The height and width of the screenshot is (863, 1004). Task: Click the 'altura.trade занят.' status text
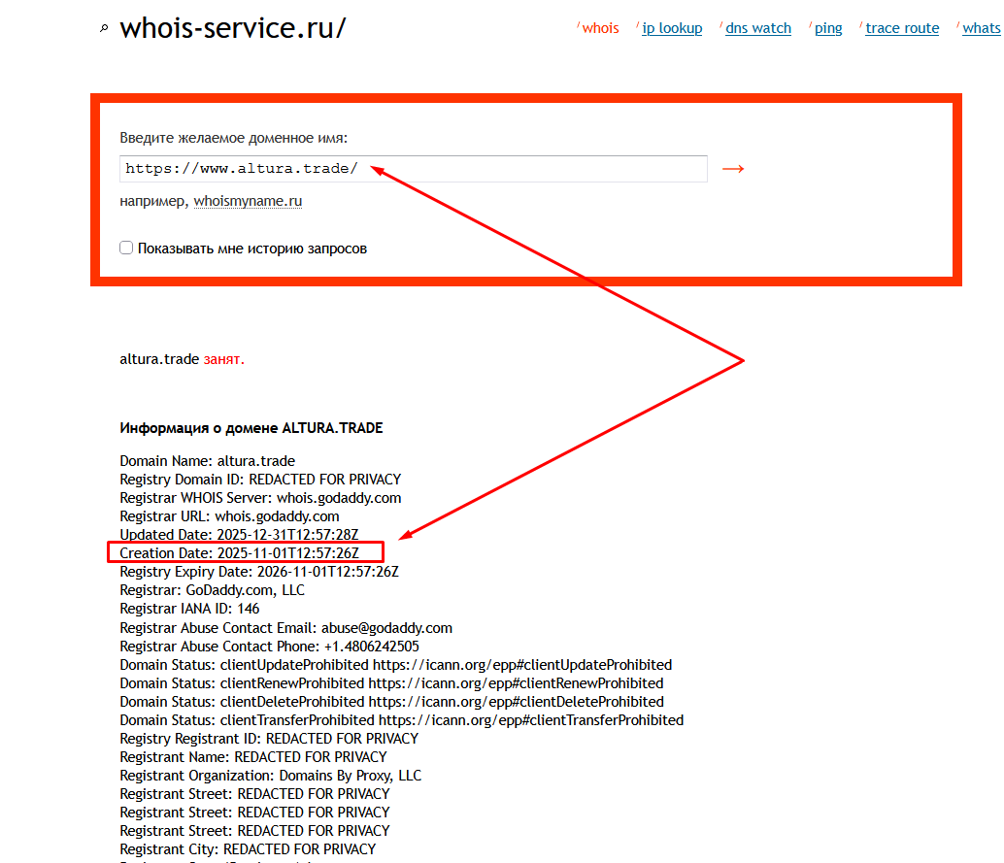pos(182,359)
